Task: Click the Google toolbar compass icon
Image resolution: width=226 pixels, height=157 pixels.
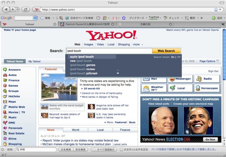Action: 98,18
